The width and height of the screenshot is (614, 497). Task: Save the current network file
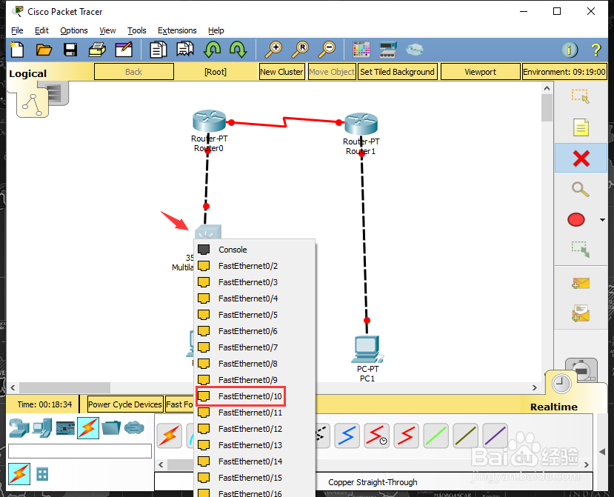(70, 50)
